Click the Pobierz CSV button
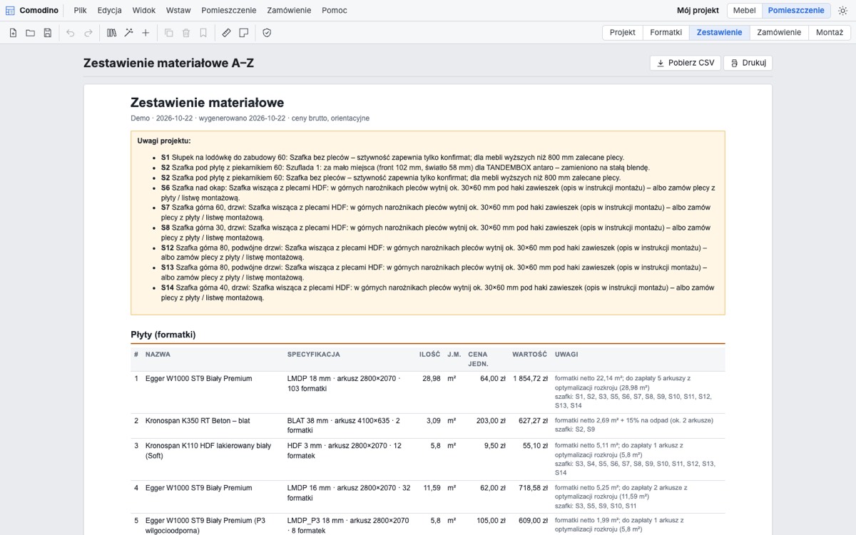Screen dimensions: 856x535 tap(686, 63)
